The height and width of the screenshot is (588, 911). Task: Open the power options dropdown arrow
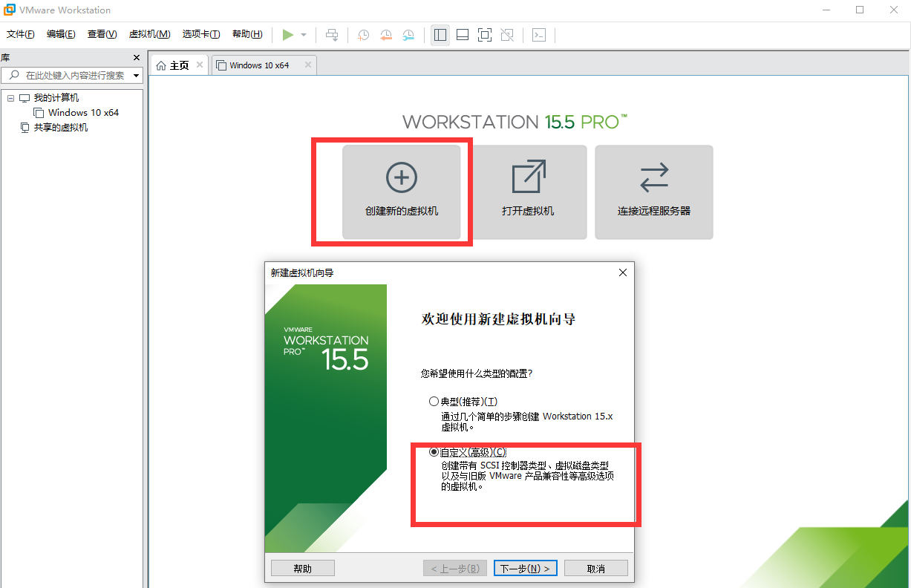(304, 35)
